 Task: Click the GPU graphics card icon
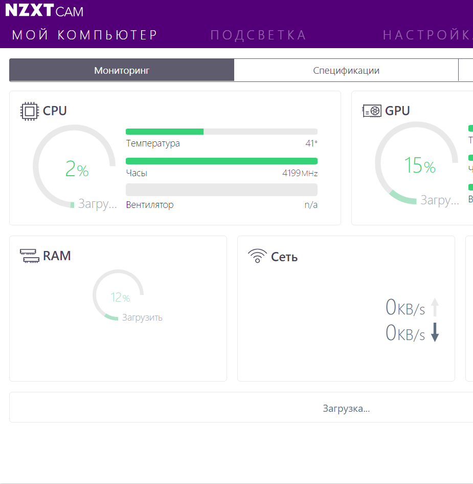pos(372,111)
